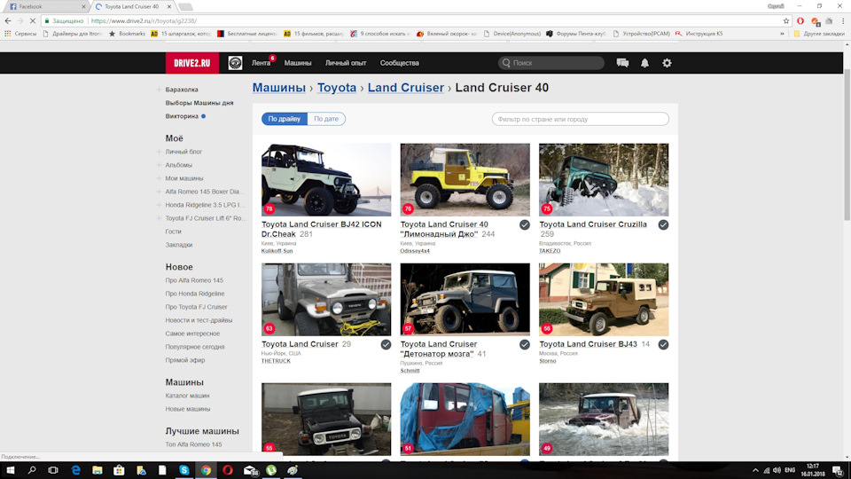Open the settings gear icon
Viewport: 851px width, 479px height.
coord(667,63)
